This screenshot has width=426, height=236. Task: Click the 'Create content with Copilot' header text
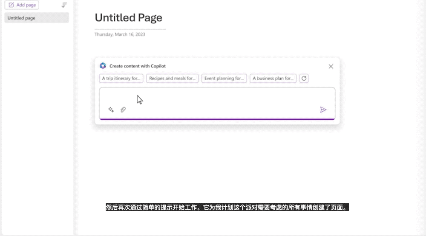click(138, 66)
